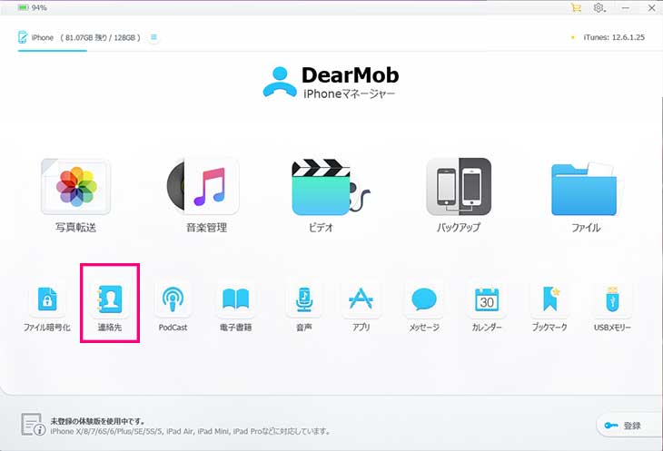The image size is (663, 451).
Task: Click the 94% battery indicator
Action: pyautogui.click(x=32, y=7)
